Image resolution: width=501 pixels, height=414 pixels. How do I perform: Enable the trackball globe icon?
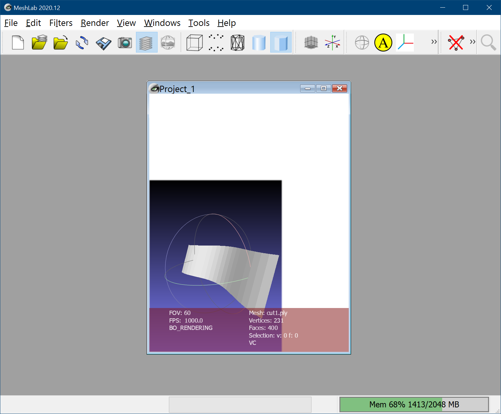tap(362, 43)
